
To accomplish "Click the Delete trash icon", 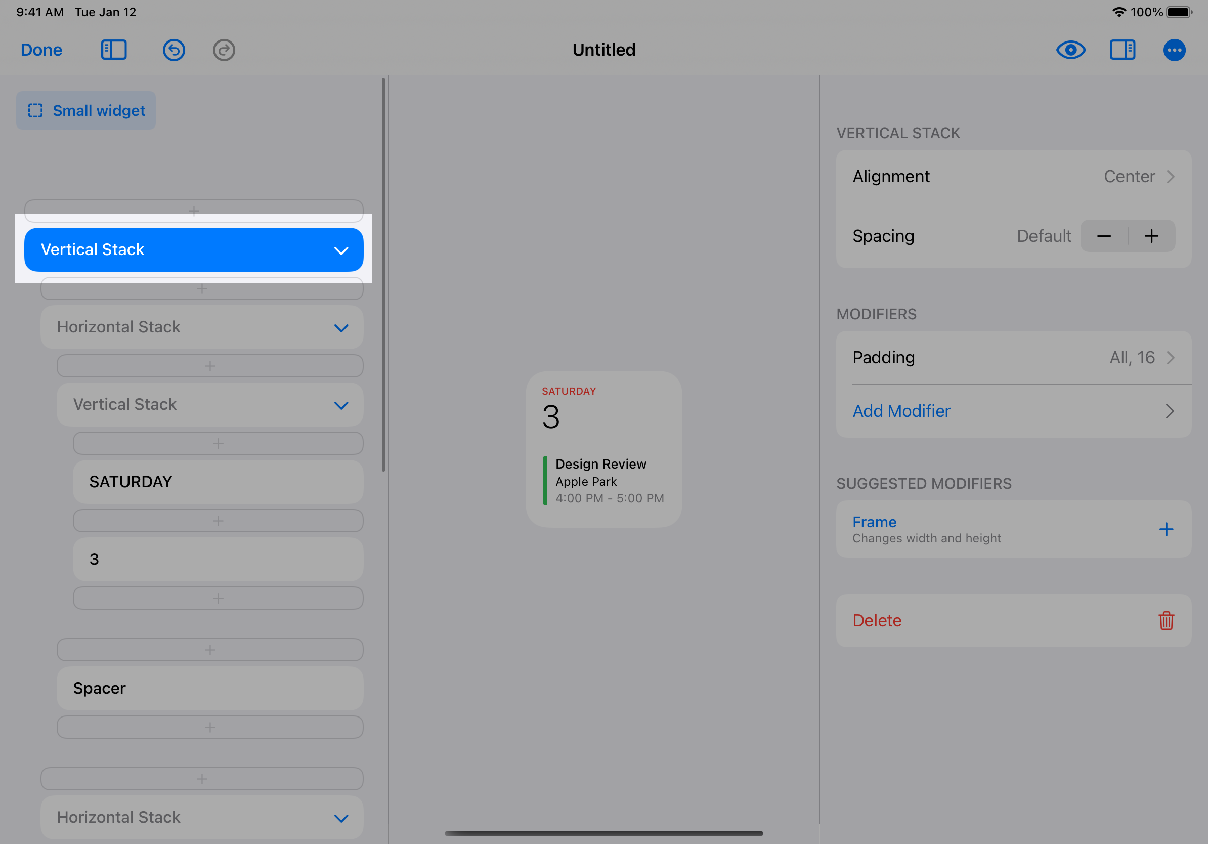I will coord(1166,620).
